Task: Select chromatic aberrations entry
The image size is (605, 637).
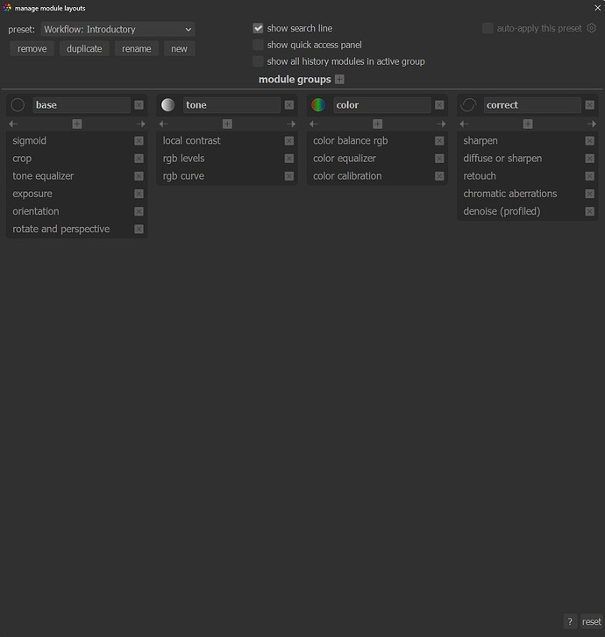Action: (x=509, y=194)
